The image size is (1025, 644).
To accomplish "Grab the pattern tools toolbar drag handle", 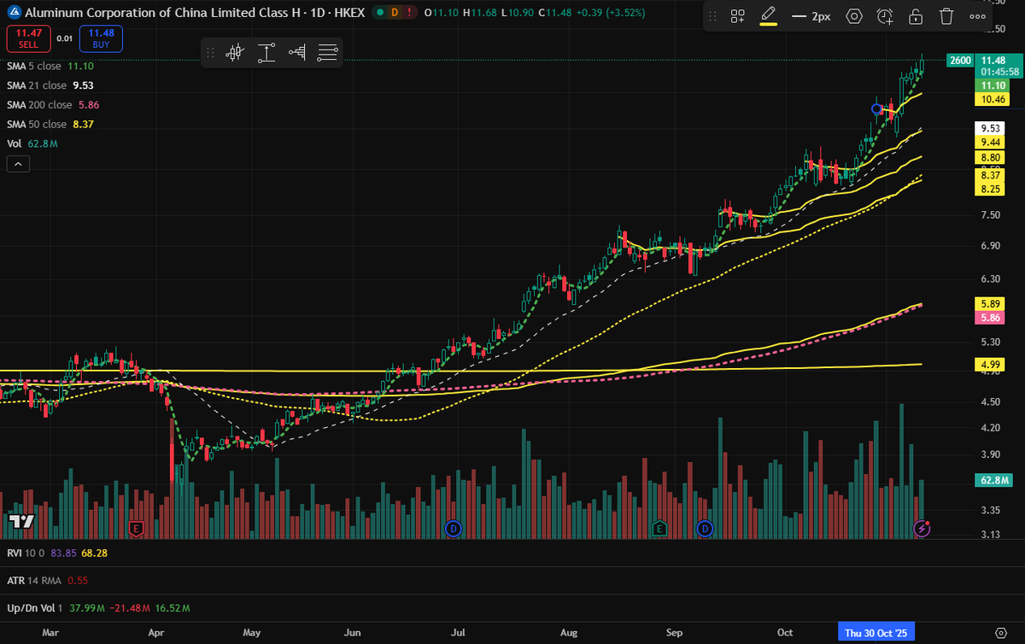I will [211, 53].
